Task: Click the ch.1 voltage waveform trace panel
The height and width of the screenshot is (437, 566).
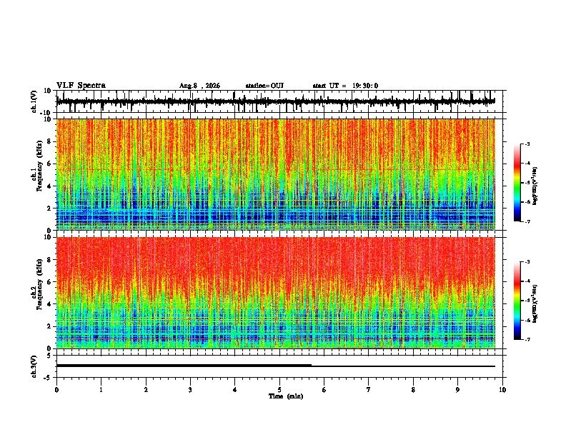Action: [279, 101]
